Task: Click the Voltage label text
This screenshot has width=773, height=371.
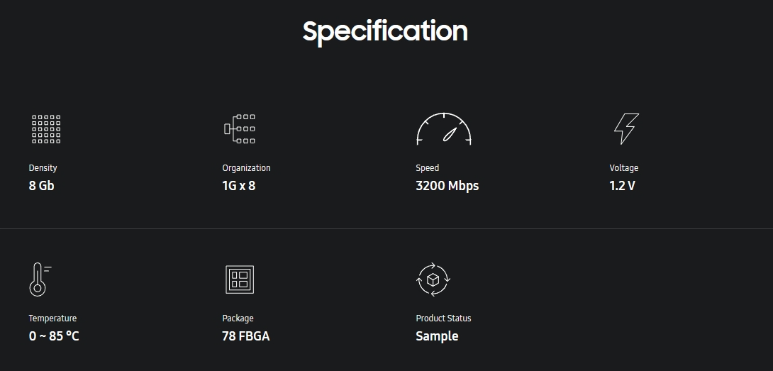Action: coord(624,167)
